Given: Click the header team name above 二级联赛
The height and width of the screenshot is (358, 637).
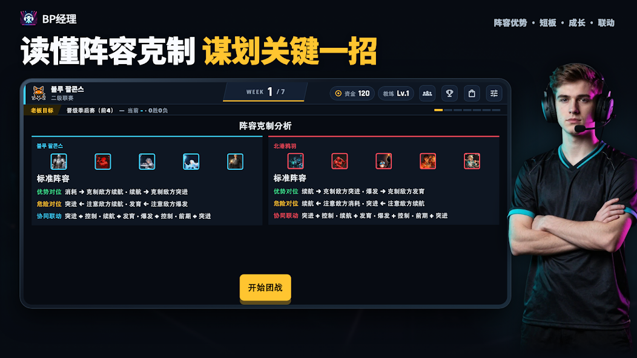Looking at the screenshot, I should [67, 89].
